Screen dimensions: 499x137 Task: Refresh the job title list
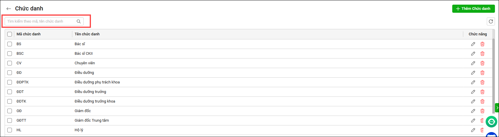[491, 21]
